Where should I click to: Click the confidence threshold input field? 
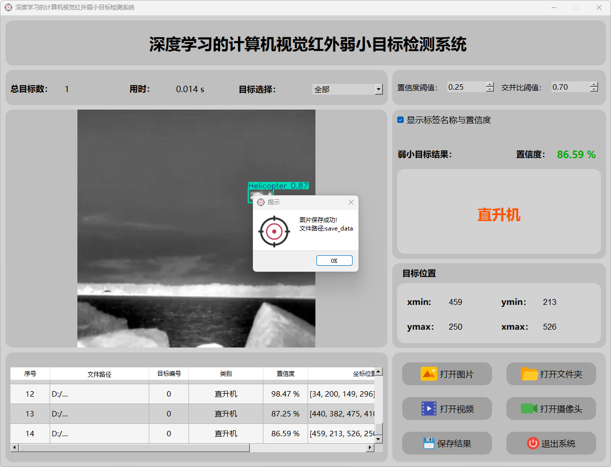pyautogui.click(x=466, y=87)
